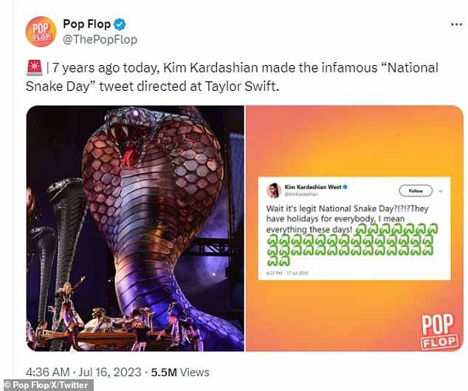Open the Pop Flop profile avatar
The width and height of the screenshot is (468, 391).
41,31
